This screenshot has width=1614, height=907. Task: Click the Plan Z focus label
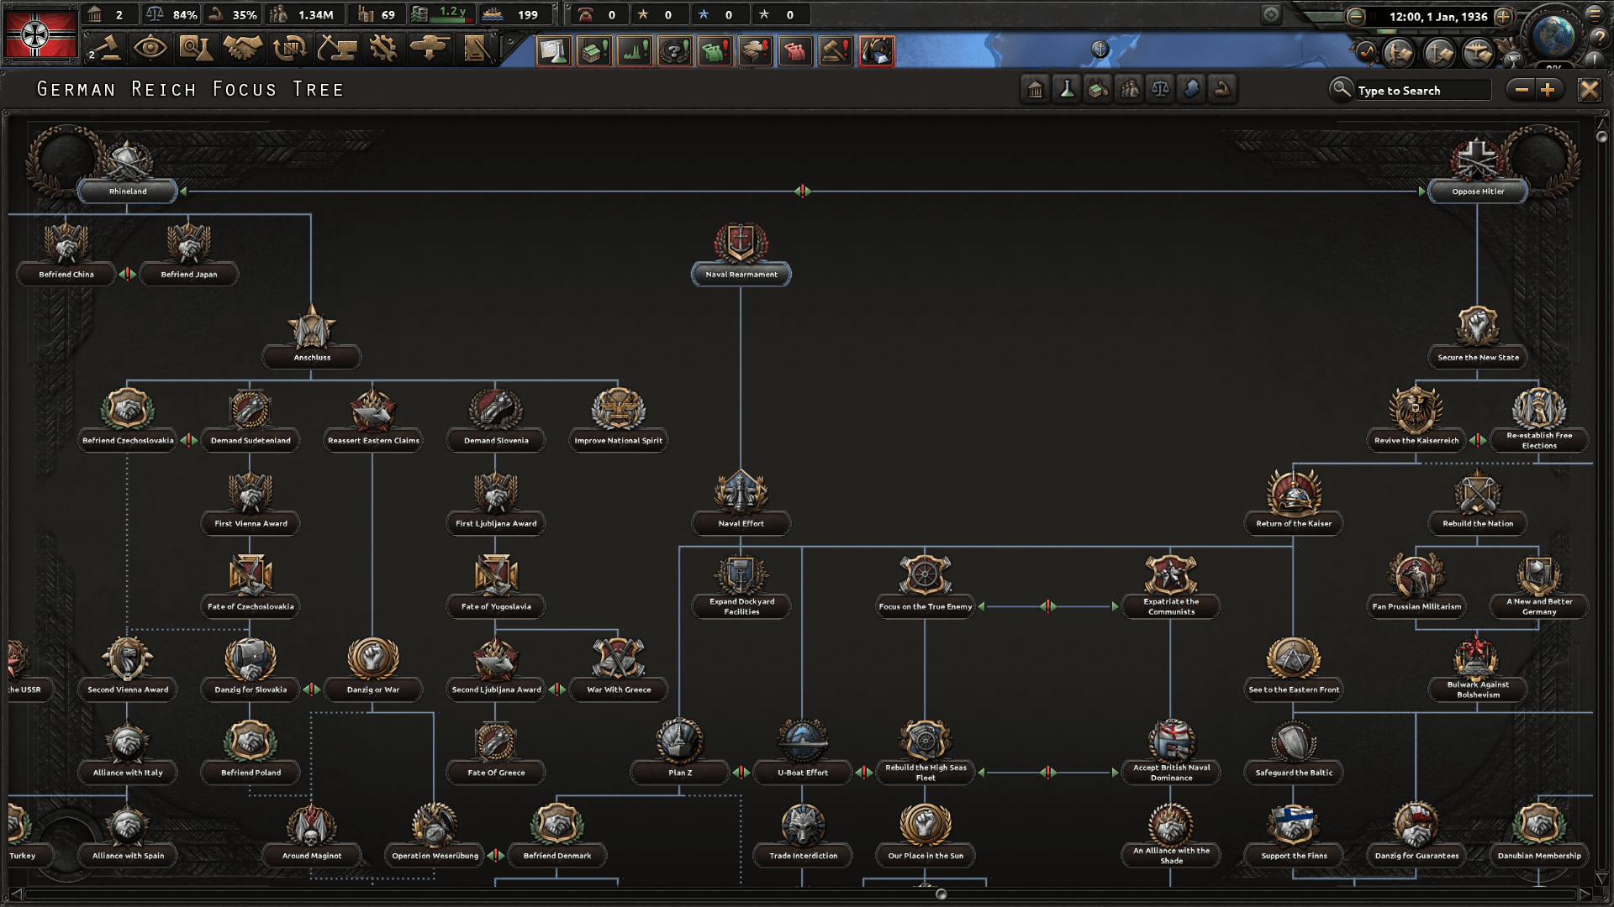pyautogui.click(x=680, y=773)
